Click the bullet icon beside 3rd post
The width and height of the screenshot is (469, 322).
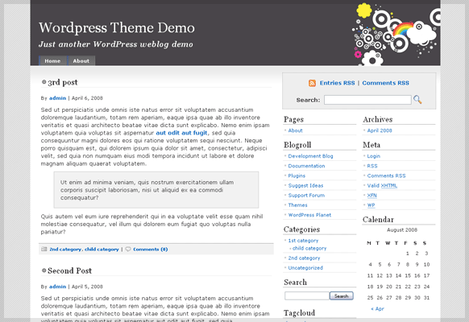point(44,82)
